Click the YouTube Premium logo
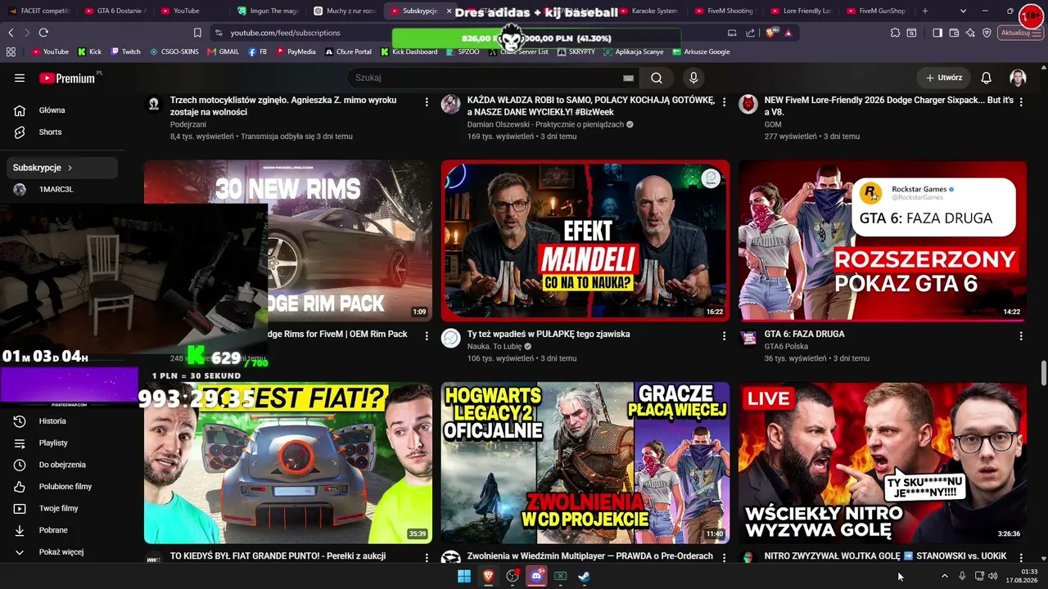This screenshot has width=1048, height=589. [69, 79]
